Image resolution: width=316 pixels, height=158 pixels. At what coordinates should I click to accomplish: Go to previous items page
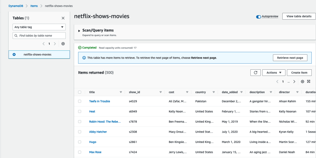tap(277, 82)
